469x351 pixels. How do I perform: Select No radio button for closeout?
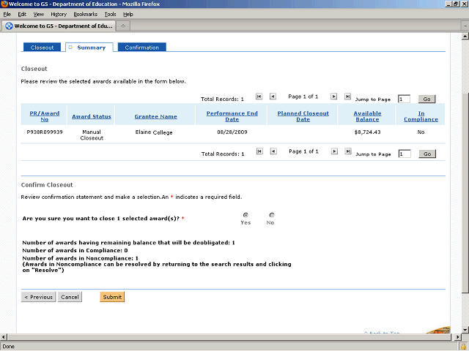tap(272, 215)
